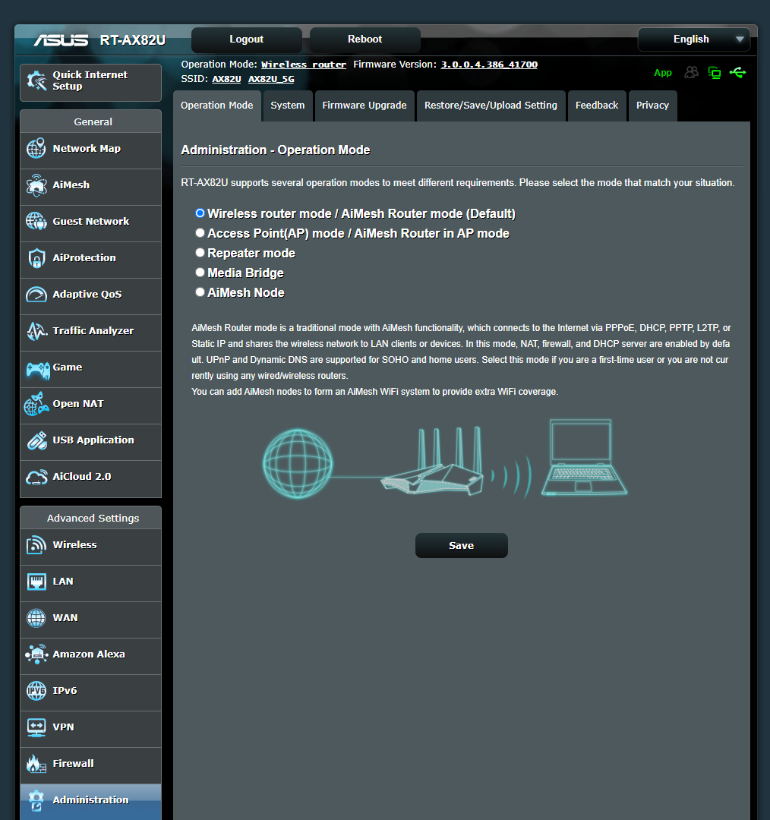Select AiMesh Node radio button
Viewport: 770px width, 820px height.
(x=200, y=292)
